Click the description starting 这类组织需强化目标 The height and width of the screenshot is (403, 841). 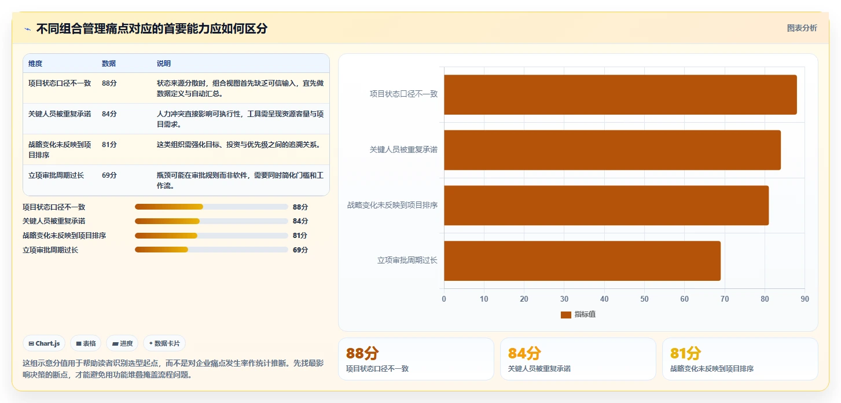click(x=238, y=145)
